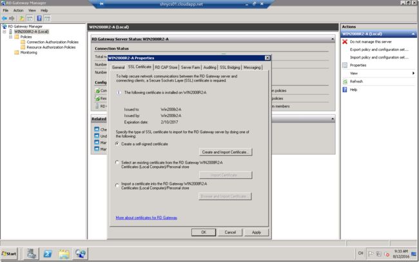Collapse the WIN2008R2-A (Local) Actions header
Viewport: 419px width, 262px height.
(413, 34)
